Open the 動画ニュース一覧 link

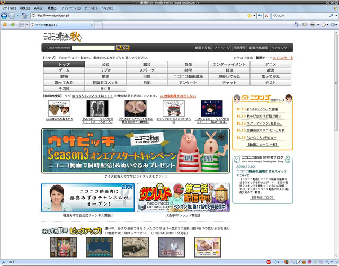pos(263,145)
